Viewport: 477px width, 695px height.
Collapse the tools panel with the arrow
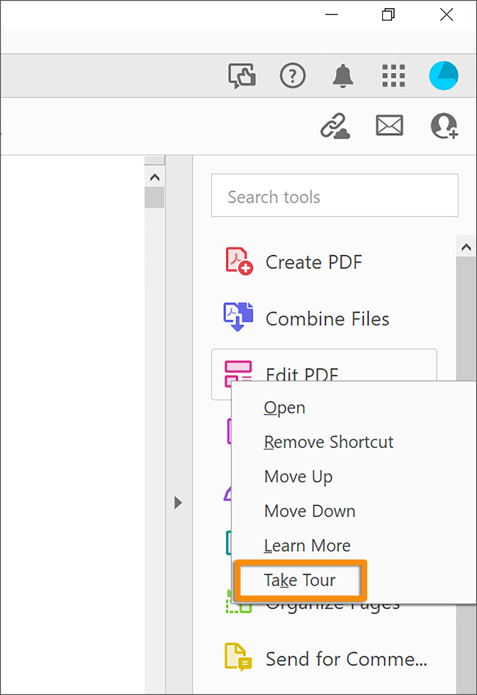(177, 502)
